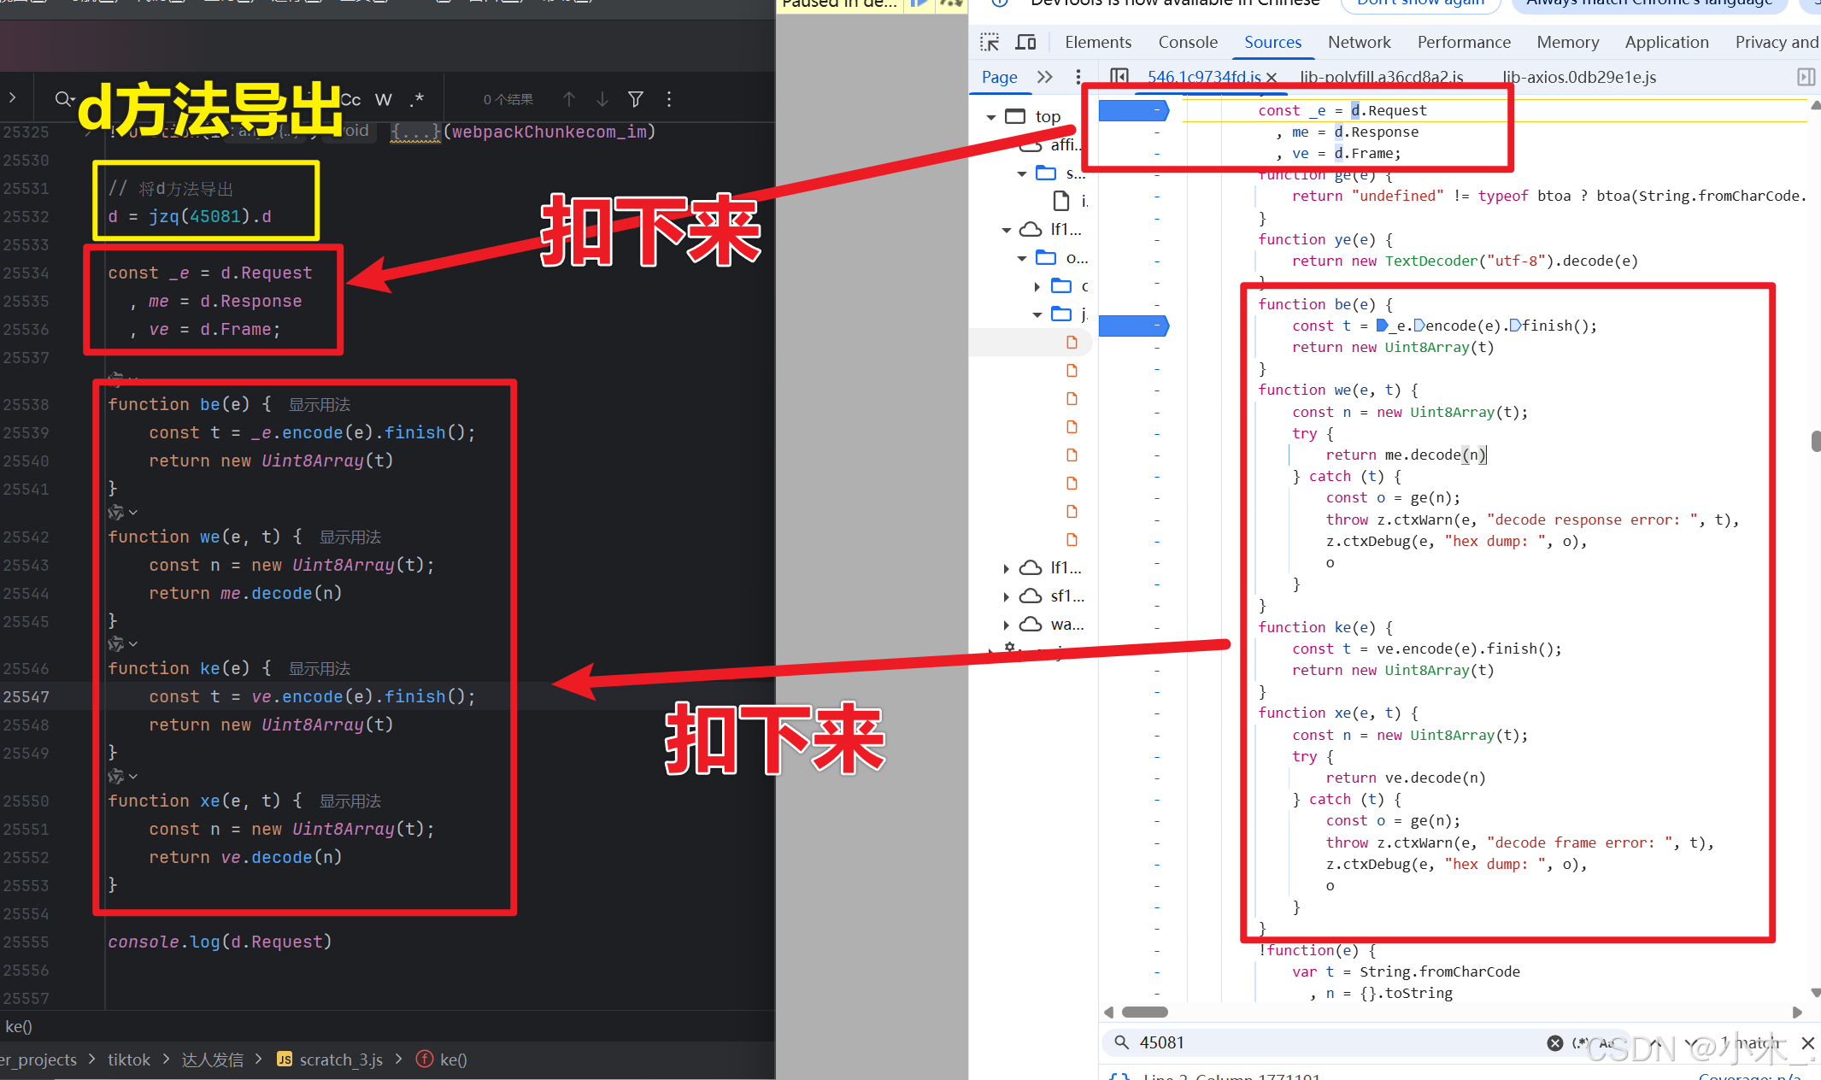Click the show debugger sidebar icon

(1806, 77)
